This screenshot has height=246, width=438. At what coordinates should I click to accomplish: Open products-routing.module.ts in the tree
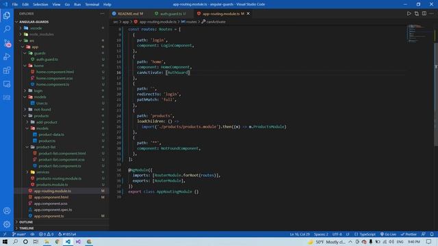tap(59, 178)
